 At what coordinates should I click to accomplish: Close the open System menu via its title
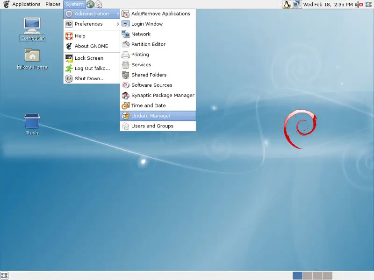point(75,4)
